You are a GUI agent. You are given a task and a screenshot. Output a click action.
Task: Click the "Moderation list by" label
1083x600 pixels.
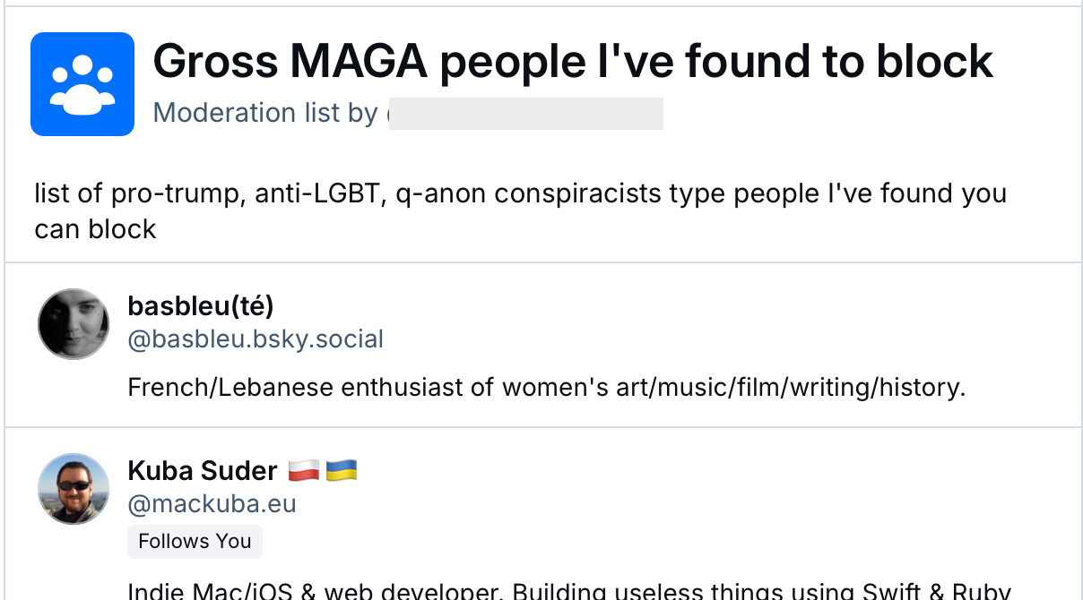coord(265,113)
